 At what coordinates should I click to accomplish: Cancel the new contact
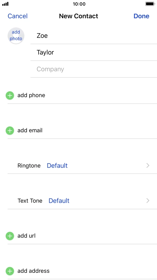pyautogui.click(x=17, y=16)
